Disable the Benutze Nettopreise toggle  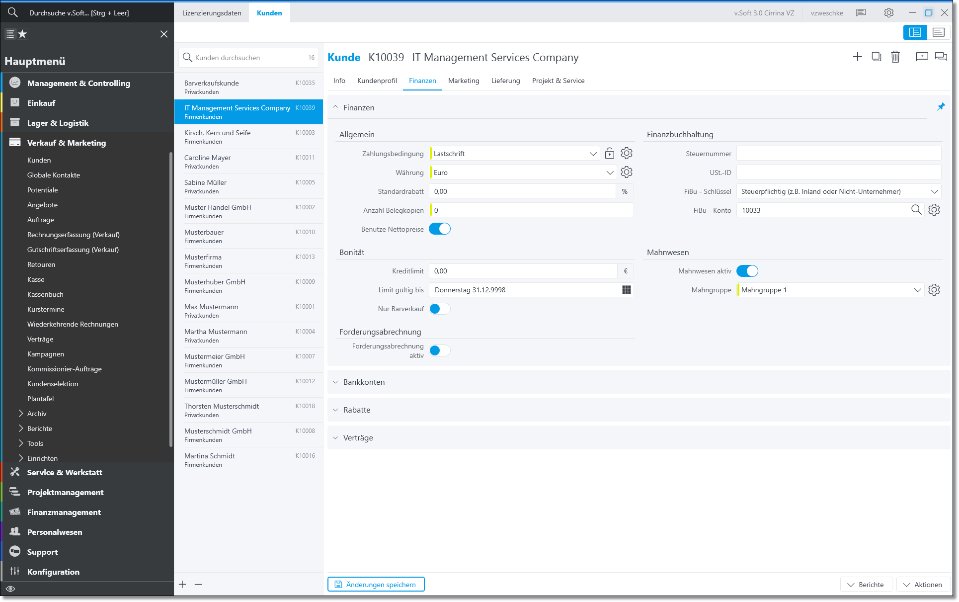440,229
